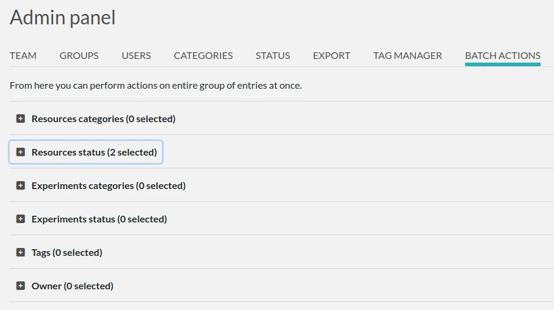Go to the Users tab
Viewport: 554px width, 310px height.
136,56
